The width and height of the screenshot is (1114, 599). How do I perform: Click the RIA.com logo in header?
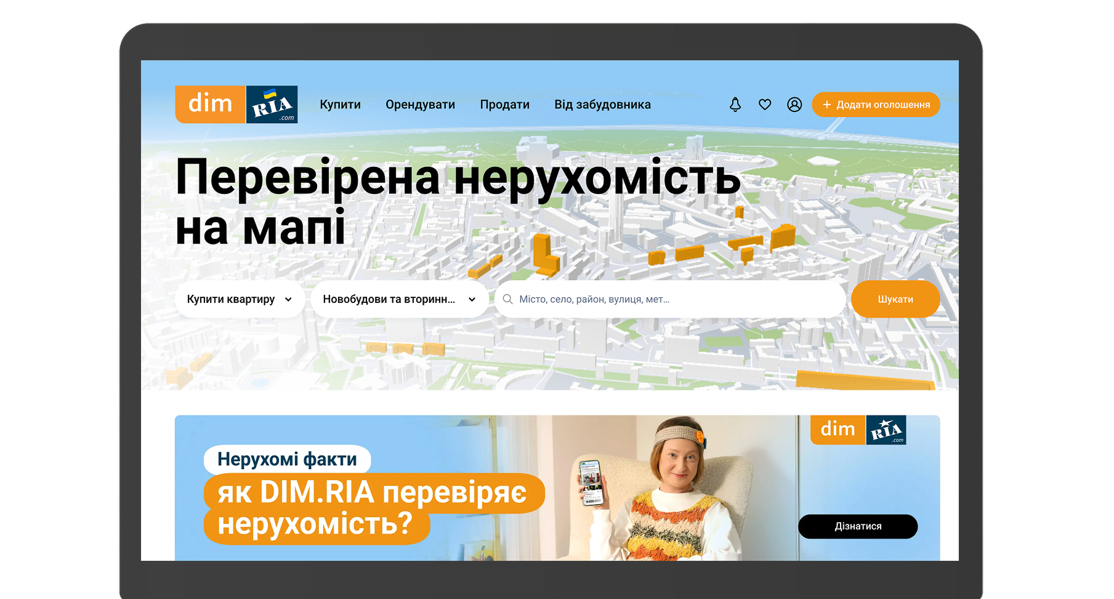[x=272, y=105]
